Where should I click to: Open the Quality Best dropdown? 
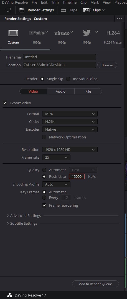click(83, 170)
